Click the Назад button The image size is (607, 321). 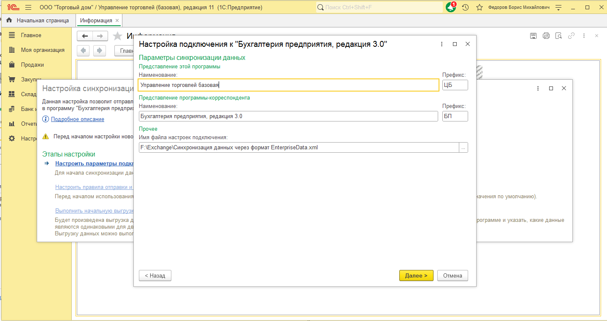[155, 275]
